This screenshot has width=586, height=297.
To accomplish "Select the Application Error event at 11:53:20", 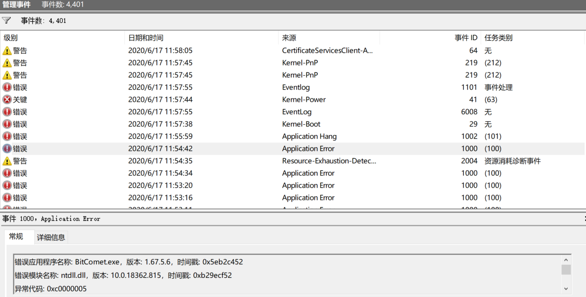I will pyautogui.click(x=308, y=185).
